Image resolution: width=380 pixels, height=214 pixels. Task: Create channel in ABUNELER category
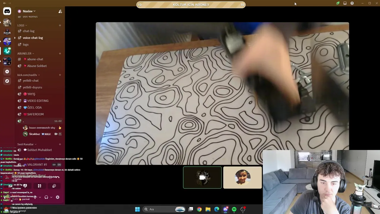click(60, 53)
